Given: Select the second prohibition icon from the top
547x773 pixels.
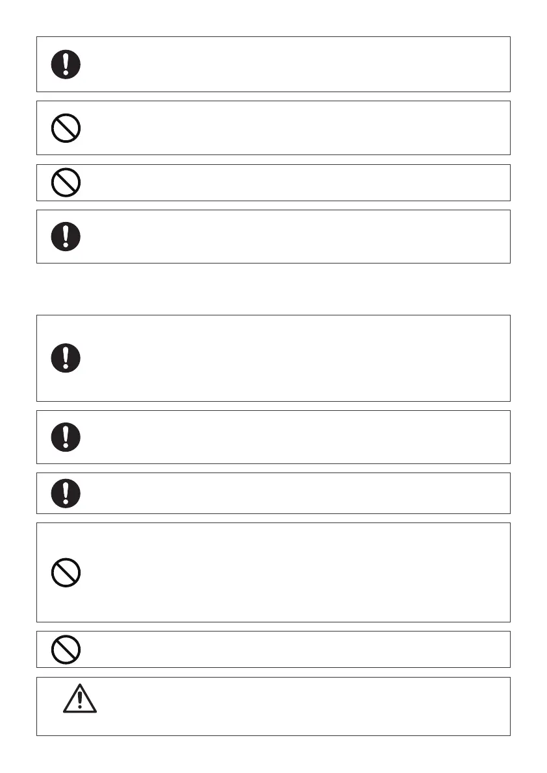Looking at the screenshot, I should point(66,182).
